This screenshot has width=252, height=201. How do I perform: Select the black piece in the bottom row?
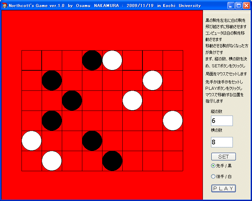coord(112,161)
